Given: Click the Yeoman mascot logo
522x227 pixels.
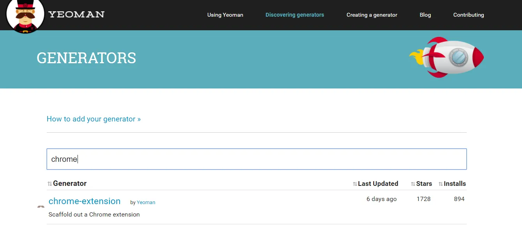Looking at the screenshot, I should tap(25, 15).
